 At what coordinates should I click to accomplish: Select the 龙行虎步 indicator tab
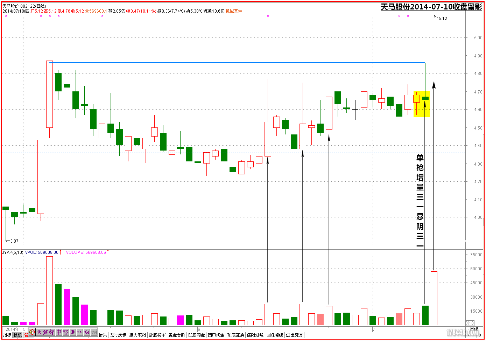[118, 335]
